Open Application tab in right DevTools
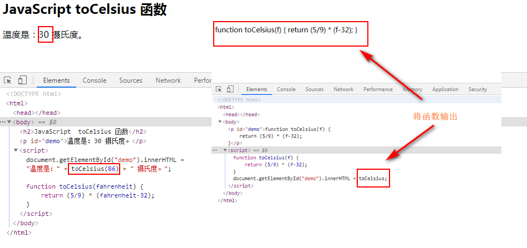The image size is (527, 248). pyautogui.click(x=445, y=89)
